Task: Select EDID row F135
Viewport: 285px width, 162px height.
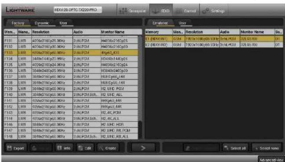Action: (71, 65)
